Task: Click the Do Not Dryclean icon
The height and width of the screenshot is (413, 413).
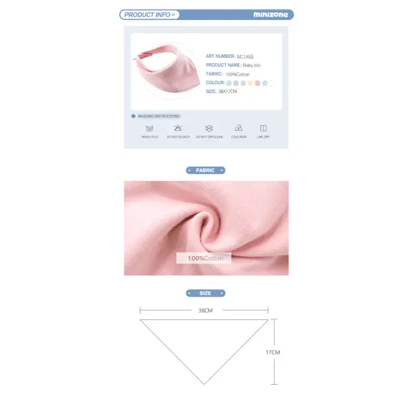Action: click(x=209, y=128)
